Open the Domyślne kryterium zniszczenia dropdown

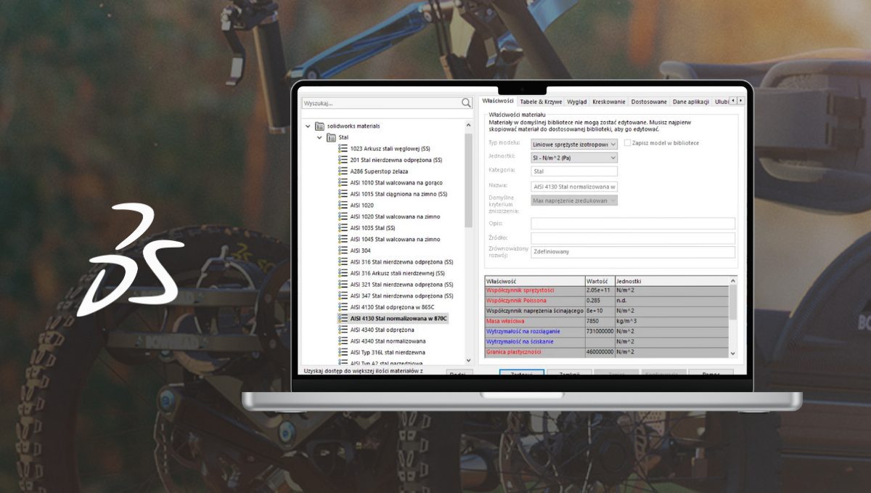coord(574,200)
